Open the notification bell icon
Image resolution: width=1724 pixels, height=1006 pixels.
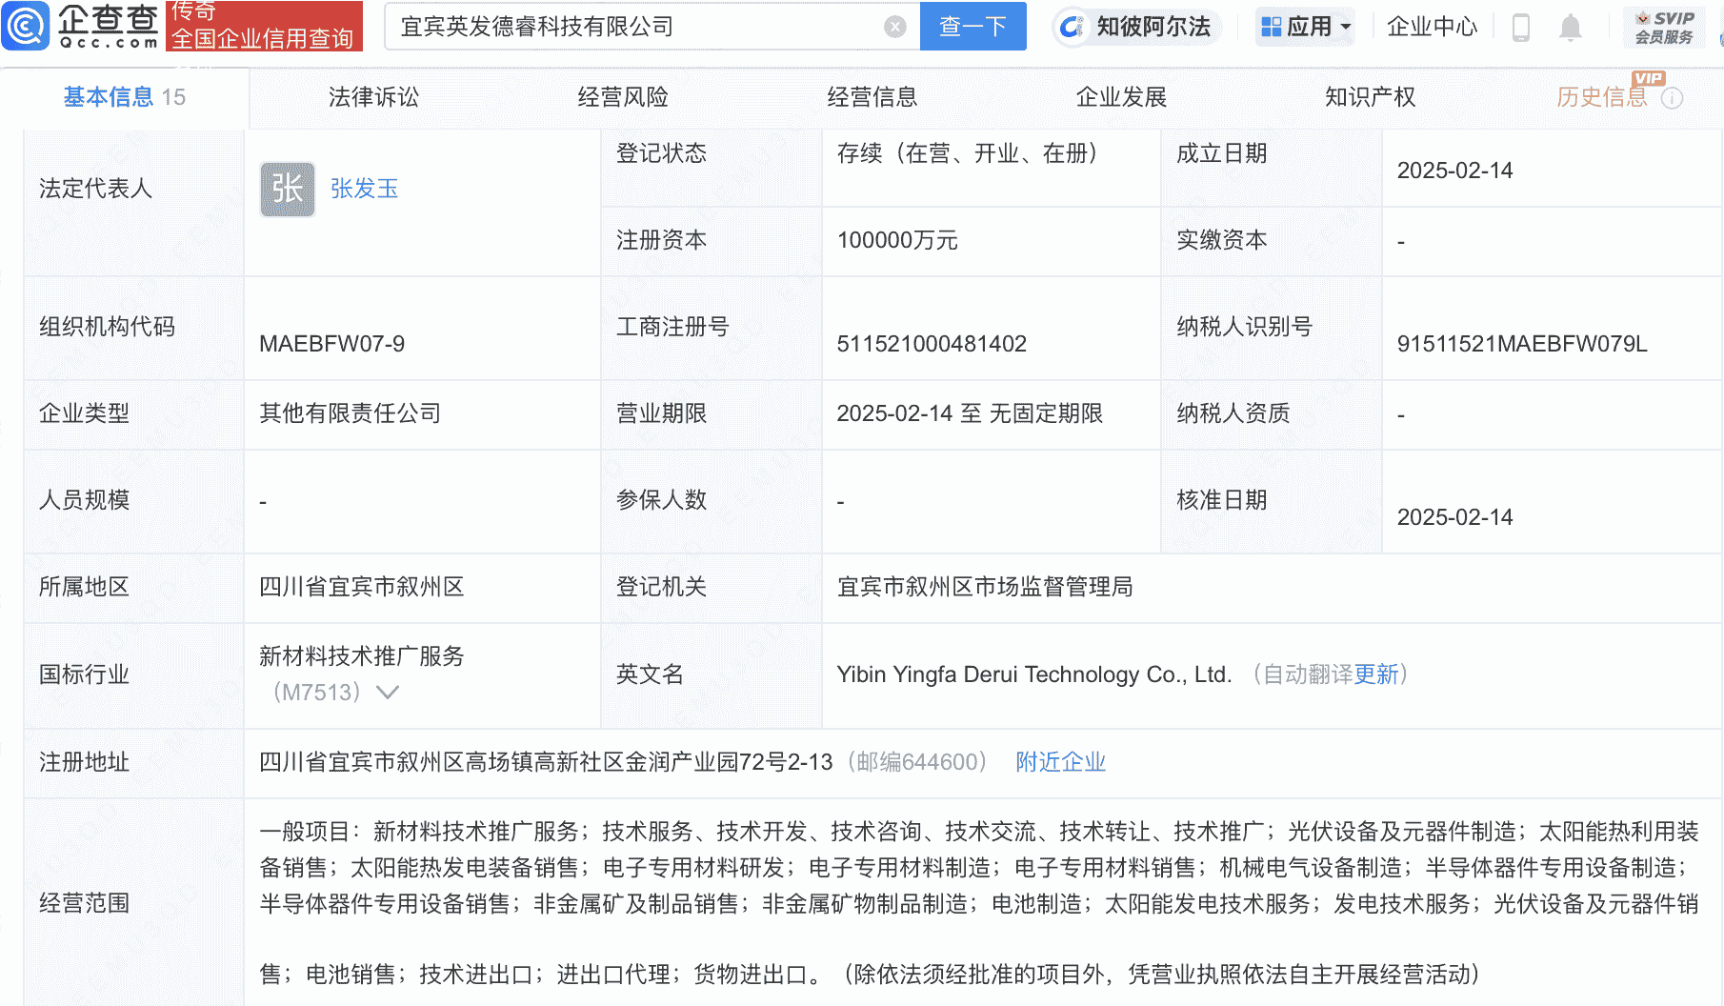[x=1571, y=29]
